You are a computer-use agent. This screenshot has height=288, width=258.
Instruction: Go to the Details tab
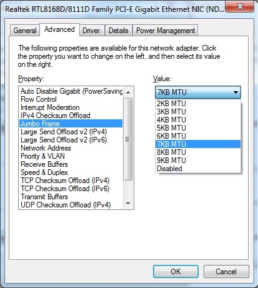pos(119,31)
